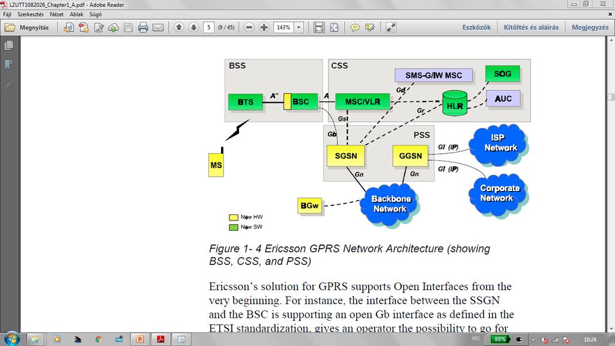Image resolution: width=615 pixels, height=346 pixels.
Task: Click the edit/sign document icon
Action: [98, 28]
